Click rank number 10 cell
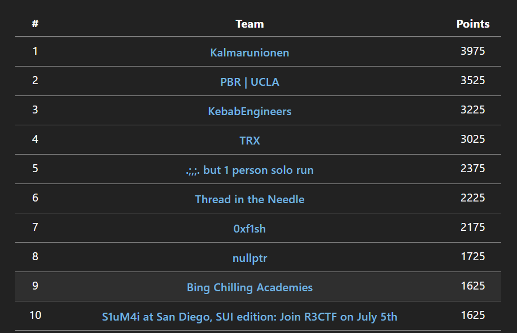This screenshot has width=517, height=333. coord(36,315)
